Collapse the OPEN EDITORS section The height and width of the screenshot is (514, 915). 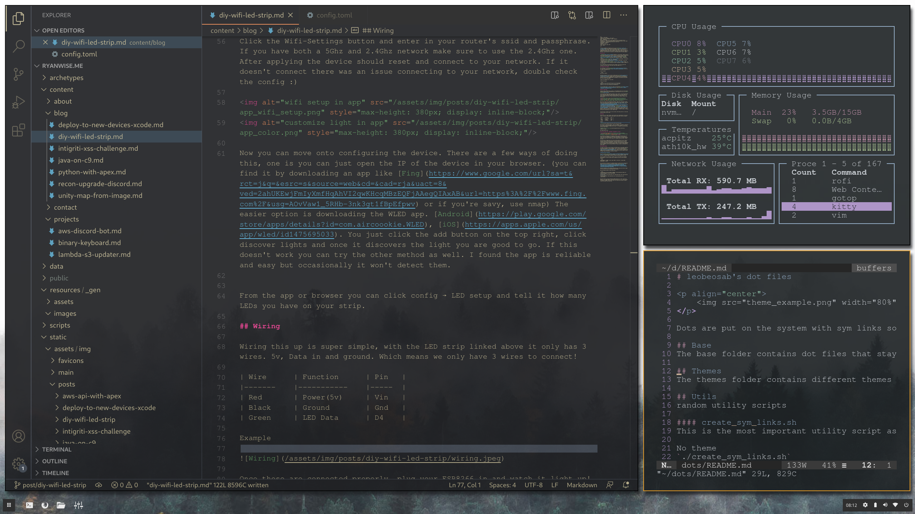pos(63,30)
